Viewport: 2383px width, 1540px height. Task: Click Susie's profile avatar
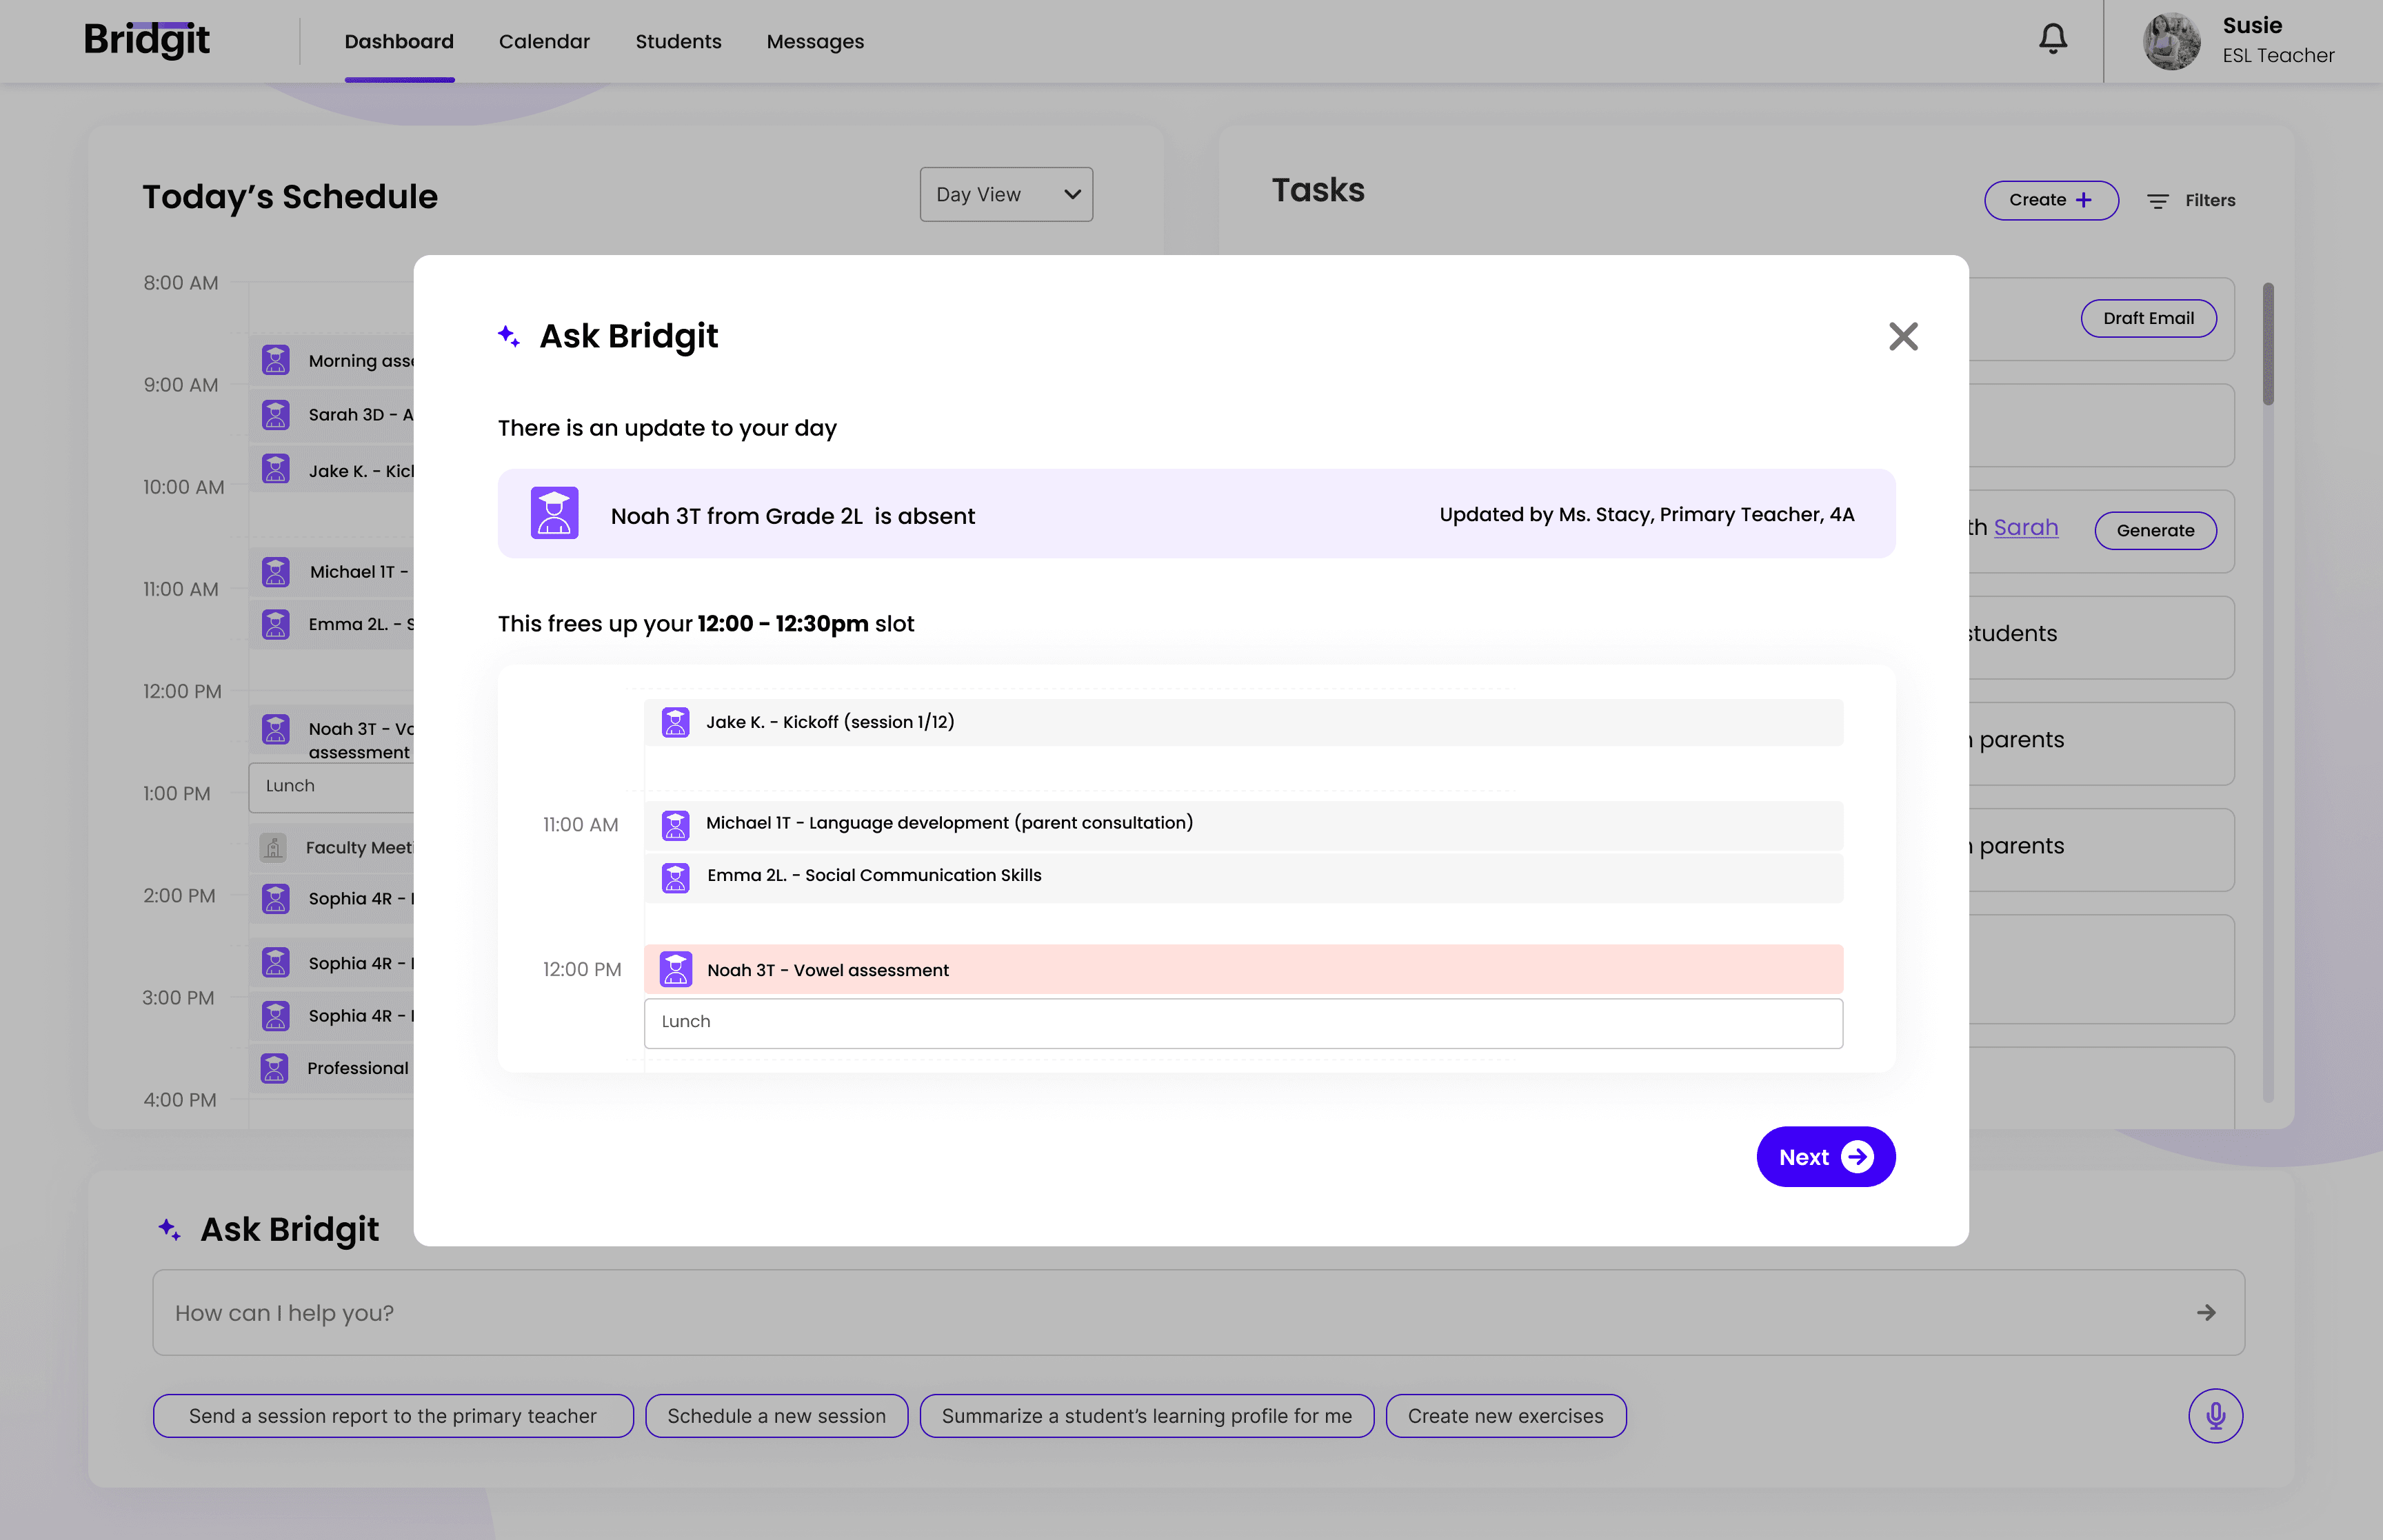2171,41
